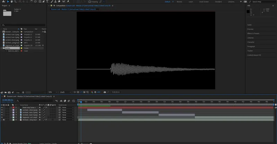Click the Home icon in the toolbar
The width and height of the screenshot is (277, 144).
(x=3, y=1)
